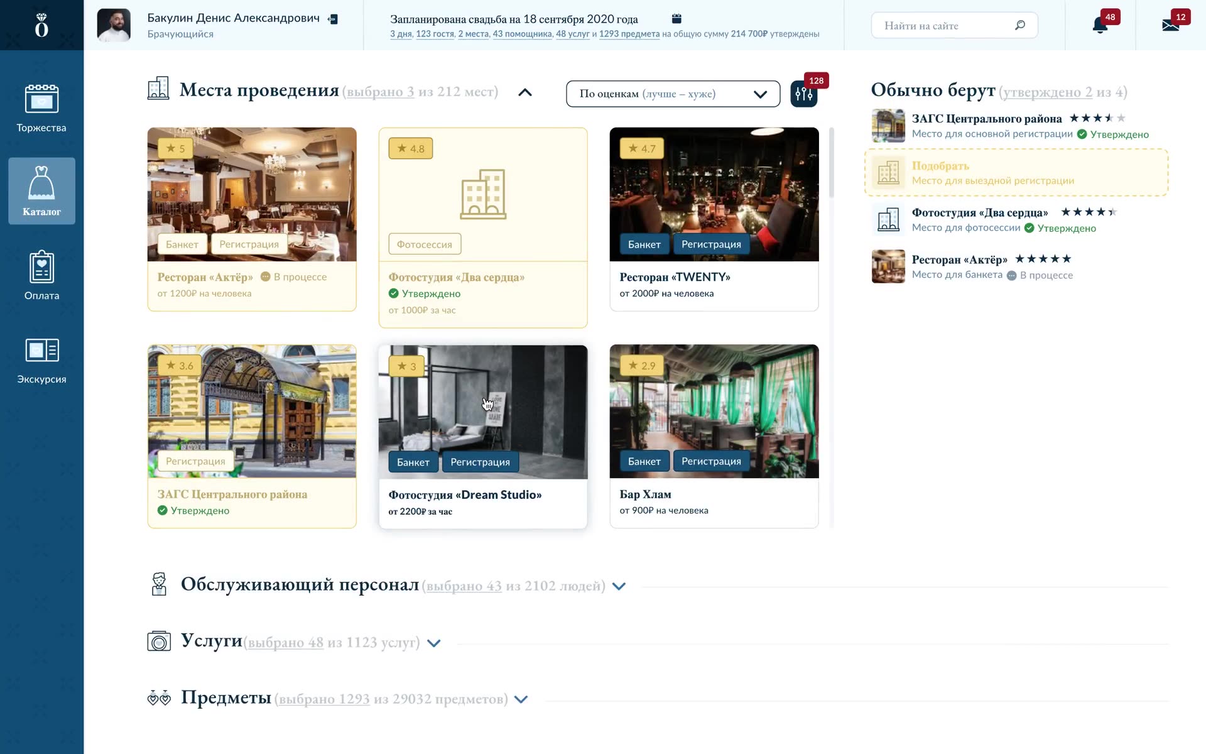
Task: Go to Оплата in the sidebar
Action: tap(41, 275)
